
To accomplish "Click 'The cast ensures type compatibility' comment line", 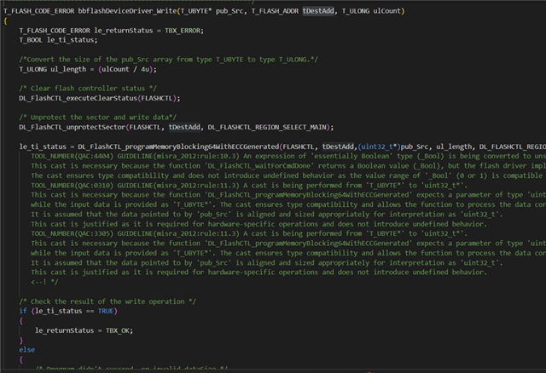I will (288, 175).
